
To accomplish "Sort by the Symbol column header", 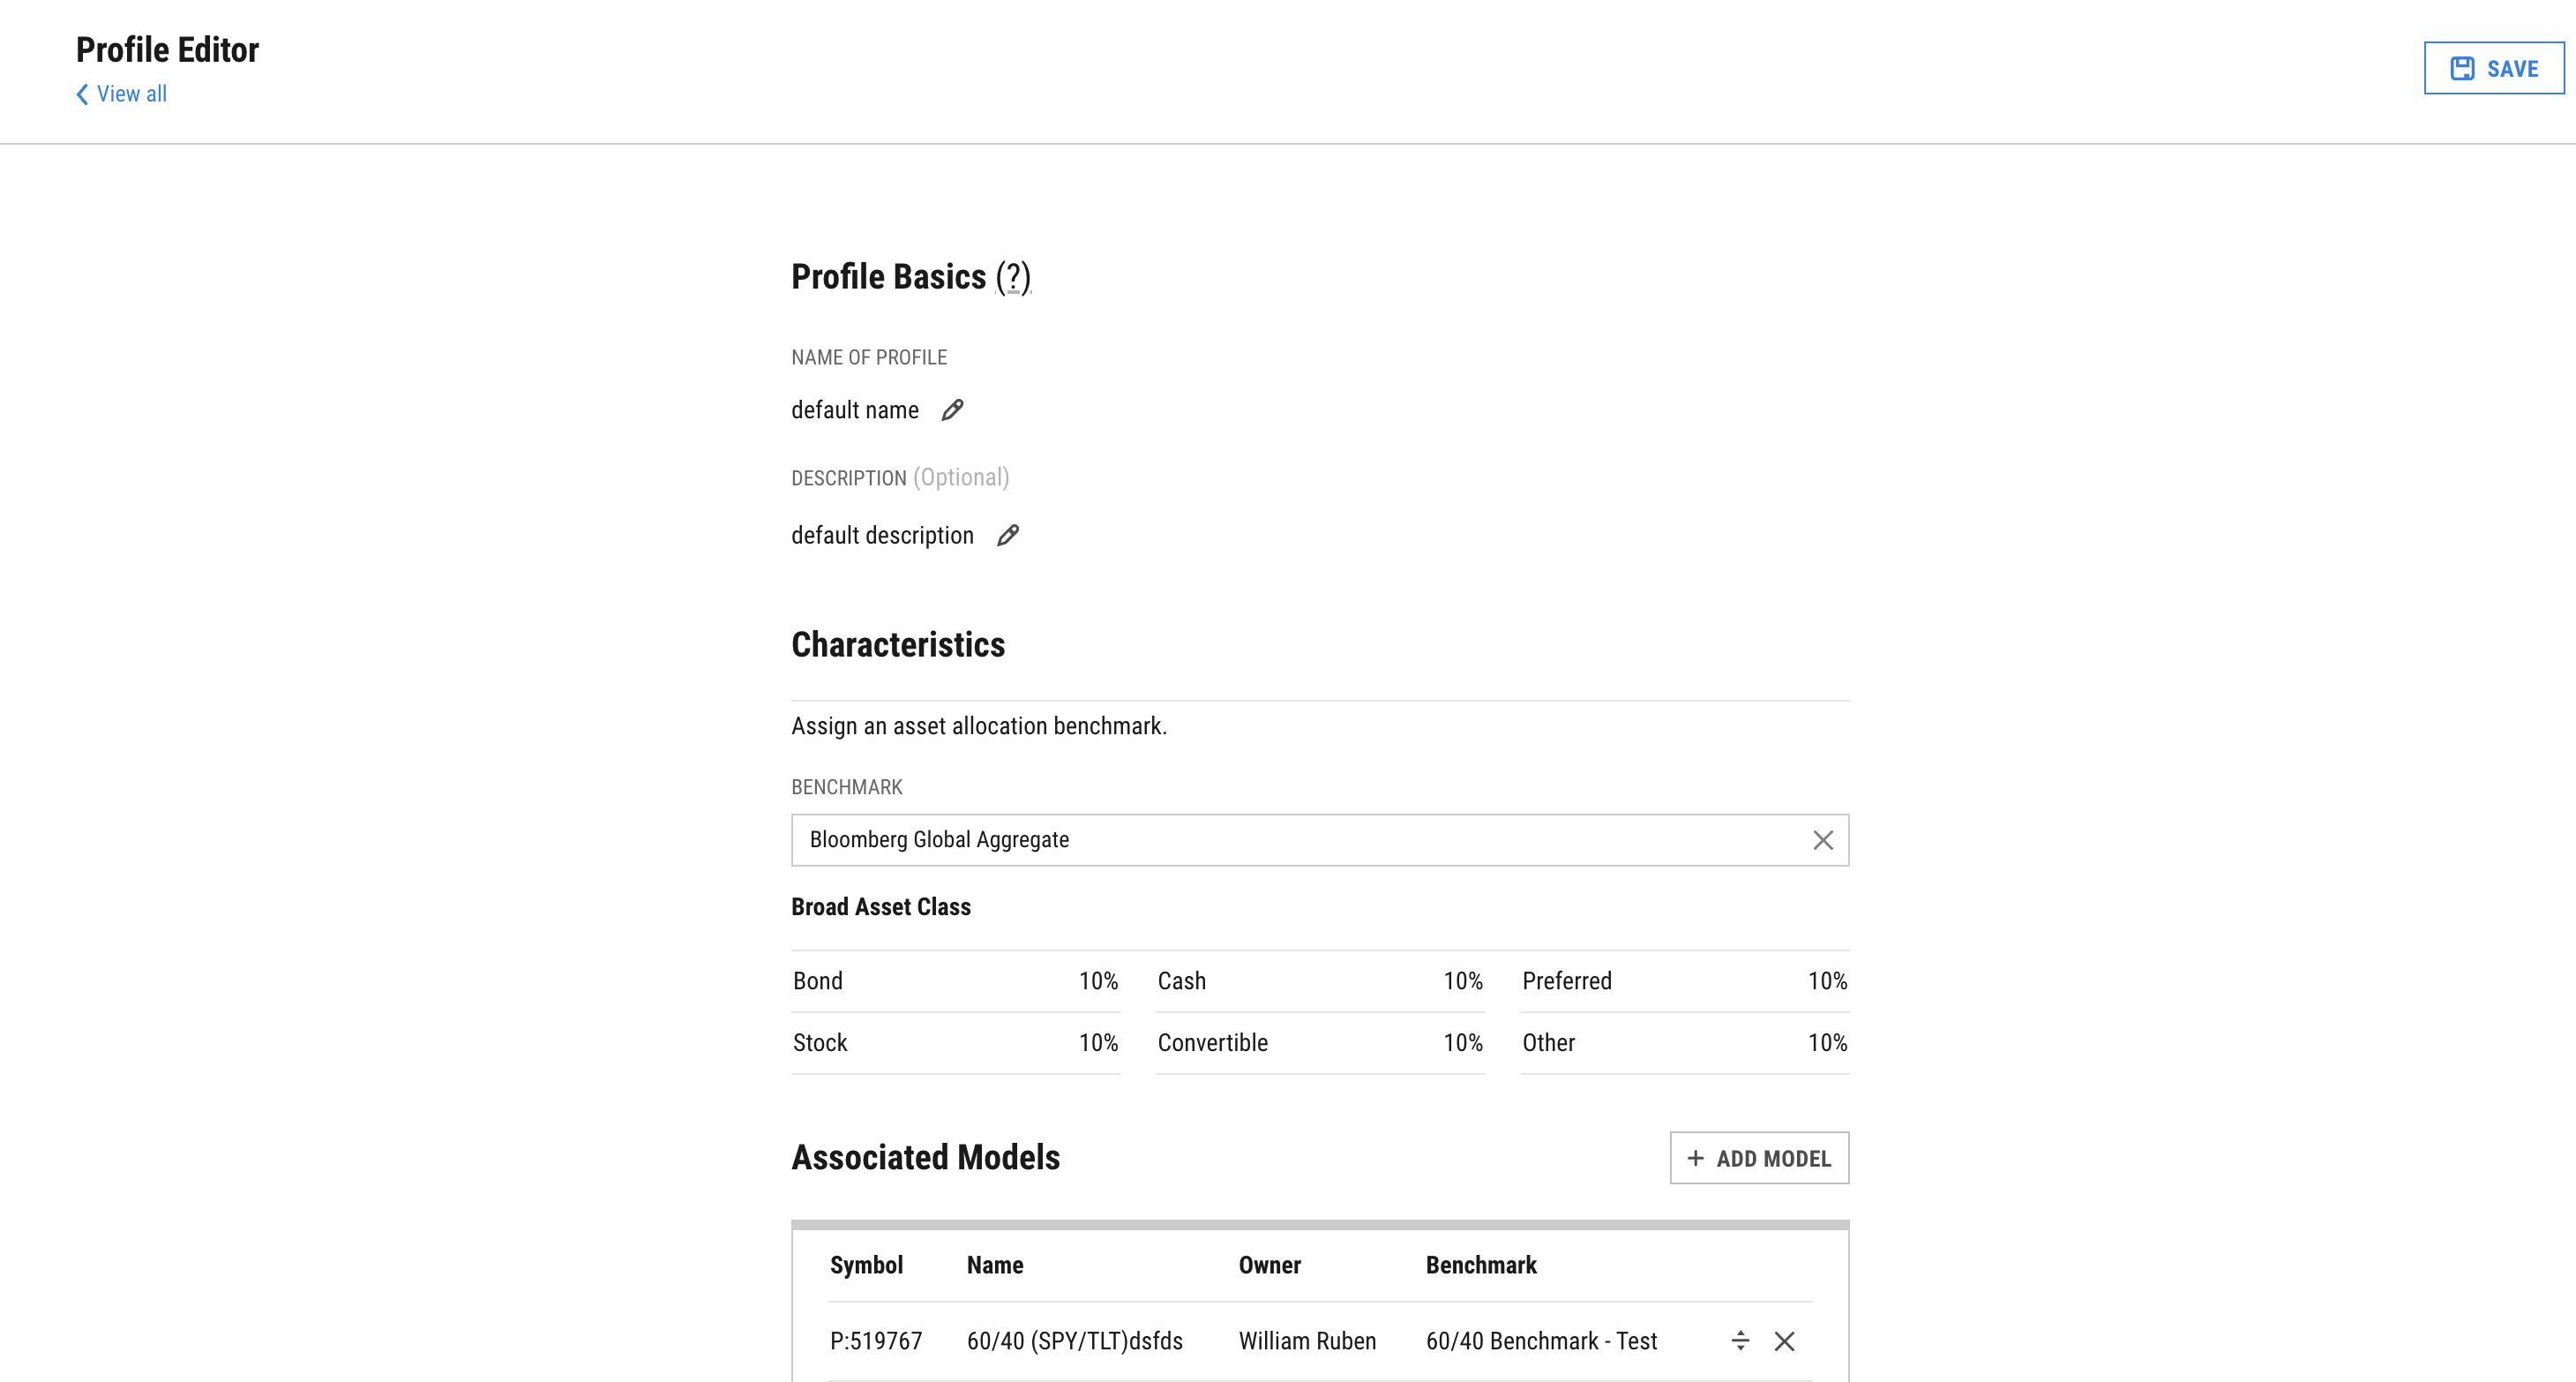I will pyautogui.click(x=866, y=1265).
